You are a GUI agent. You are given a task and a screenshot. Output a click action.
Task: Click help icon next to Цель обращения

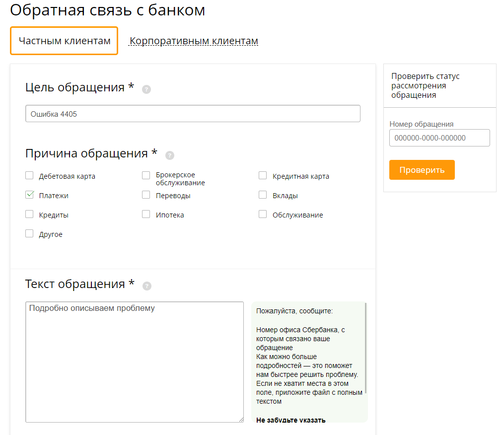[146, 89]
